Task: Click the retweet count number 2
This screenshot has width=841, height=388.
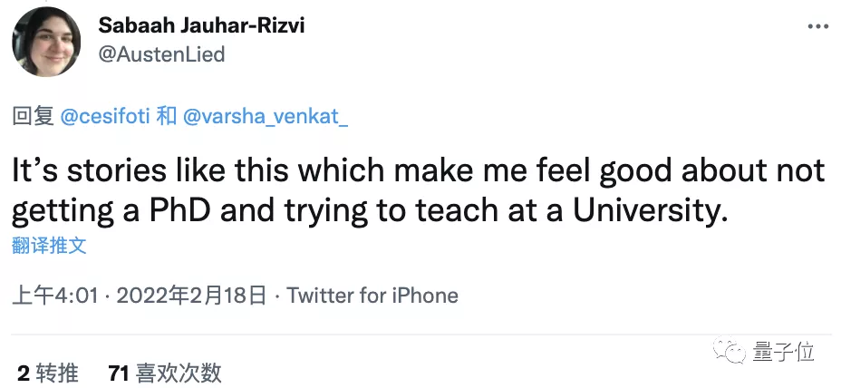Action: click(x=23, y=372)
